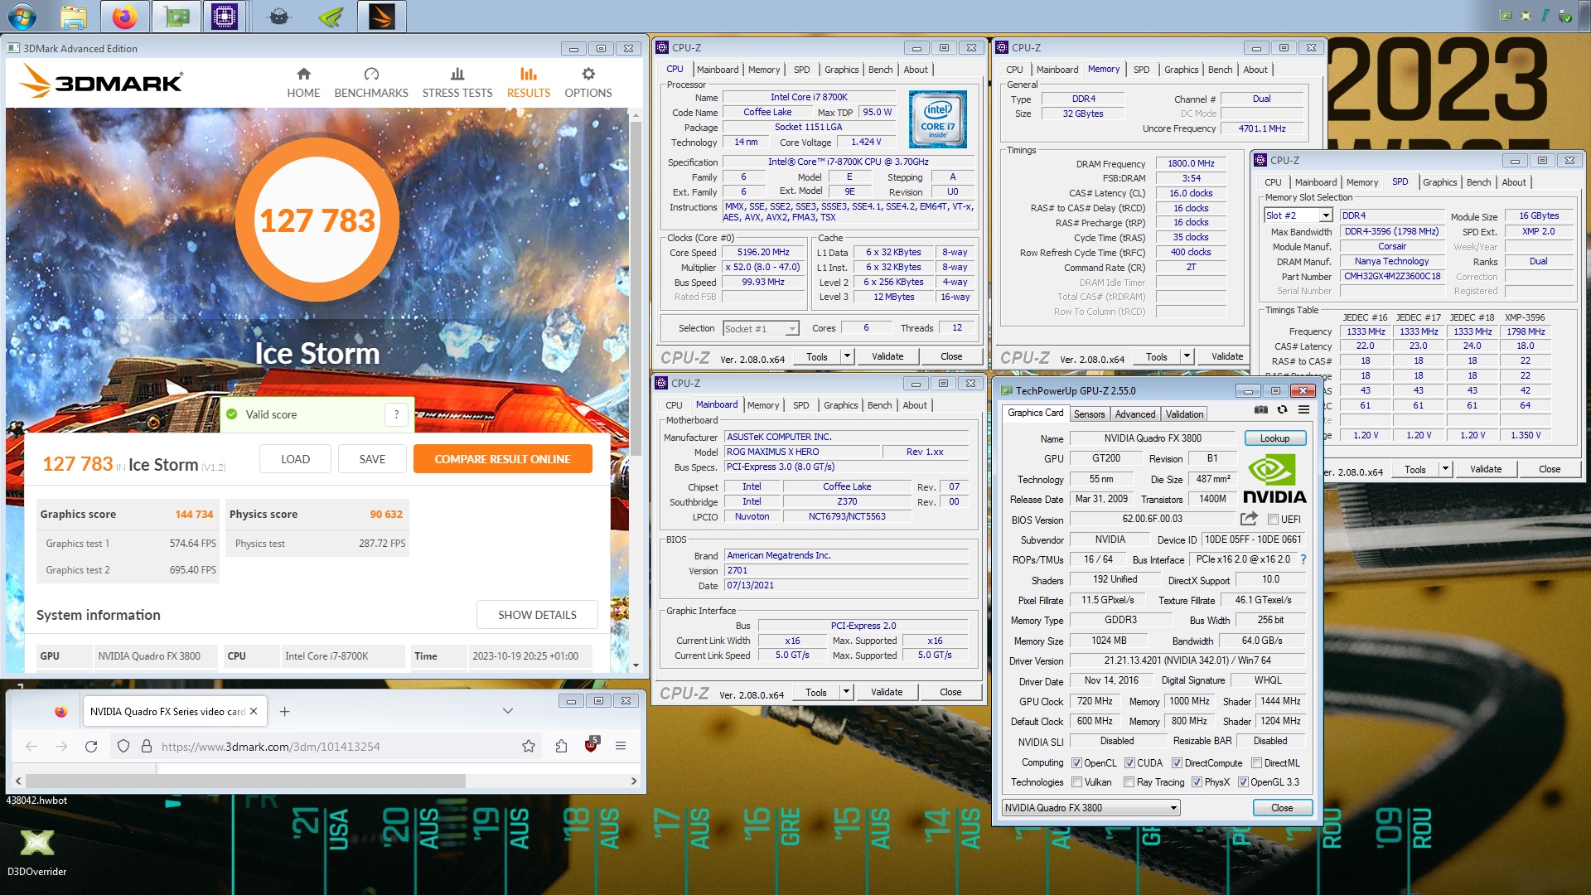This screenshot has height=895, width=1591.
Task: Open the Windows Start menu
Action: 22,16
